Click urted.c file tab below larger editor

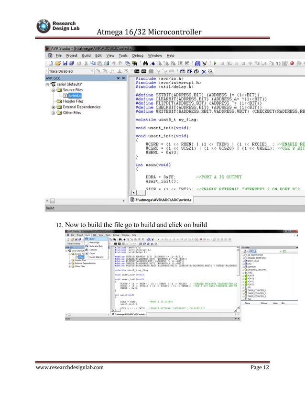point(161,199)
